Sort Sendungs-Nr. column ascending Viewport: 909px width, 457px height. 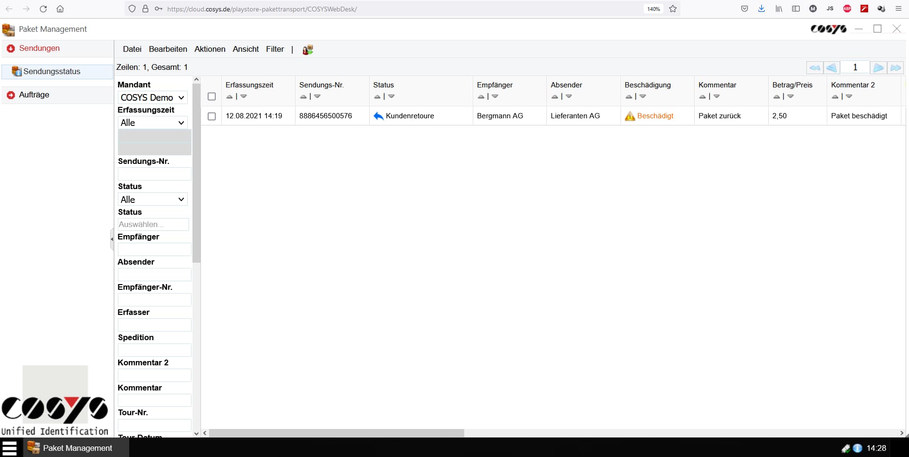[303, 96]
